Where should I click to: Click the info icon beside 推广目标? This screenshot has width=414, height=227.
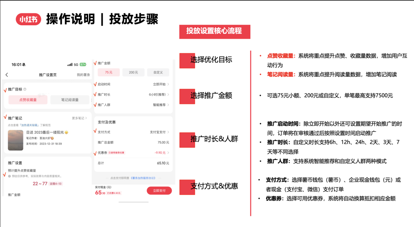[x=25, y=89]
